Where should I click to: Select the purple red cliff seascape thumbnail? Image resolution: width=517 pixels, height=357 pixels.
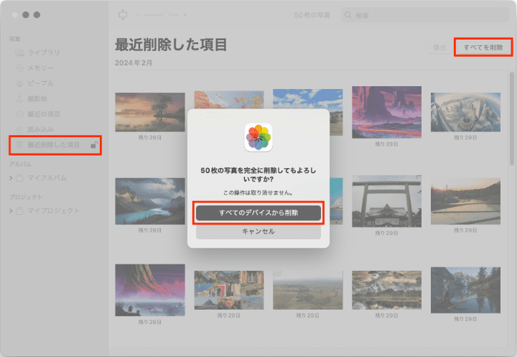coord(150,290)
